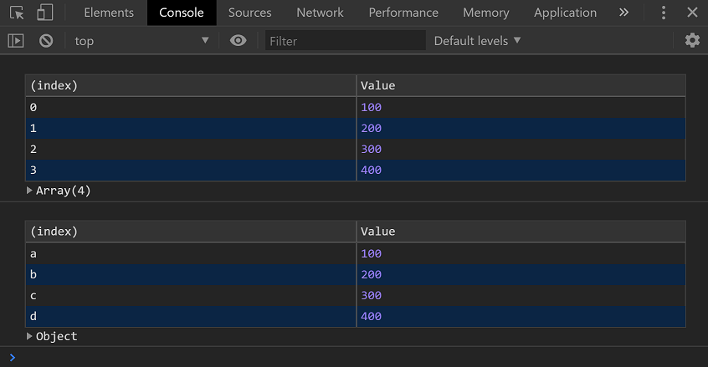This screenshot has width=708, height=367.
Task: Open console settings gear icon
Action: (x=692, y=40)
